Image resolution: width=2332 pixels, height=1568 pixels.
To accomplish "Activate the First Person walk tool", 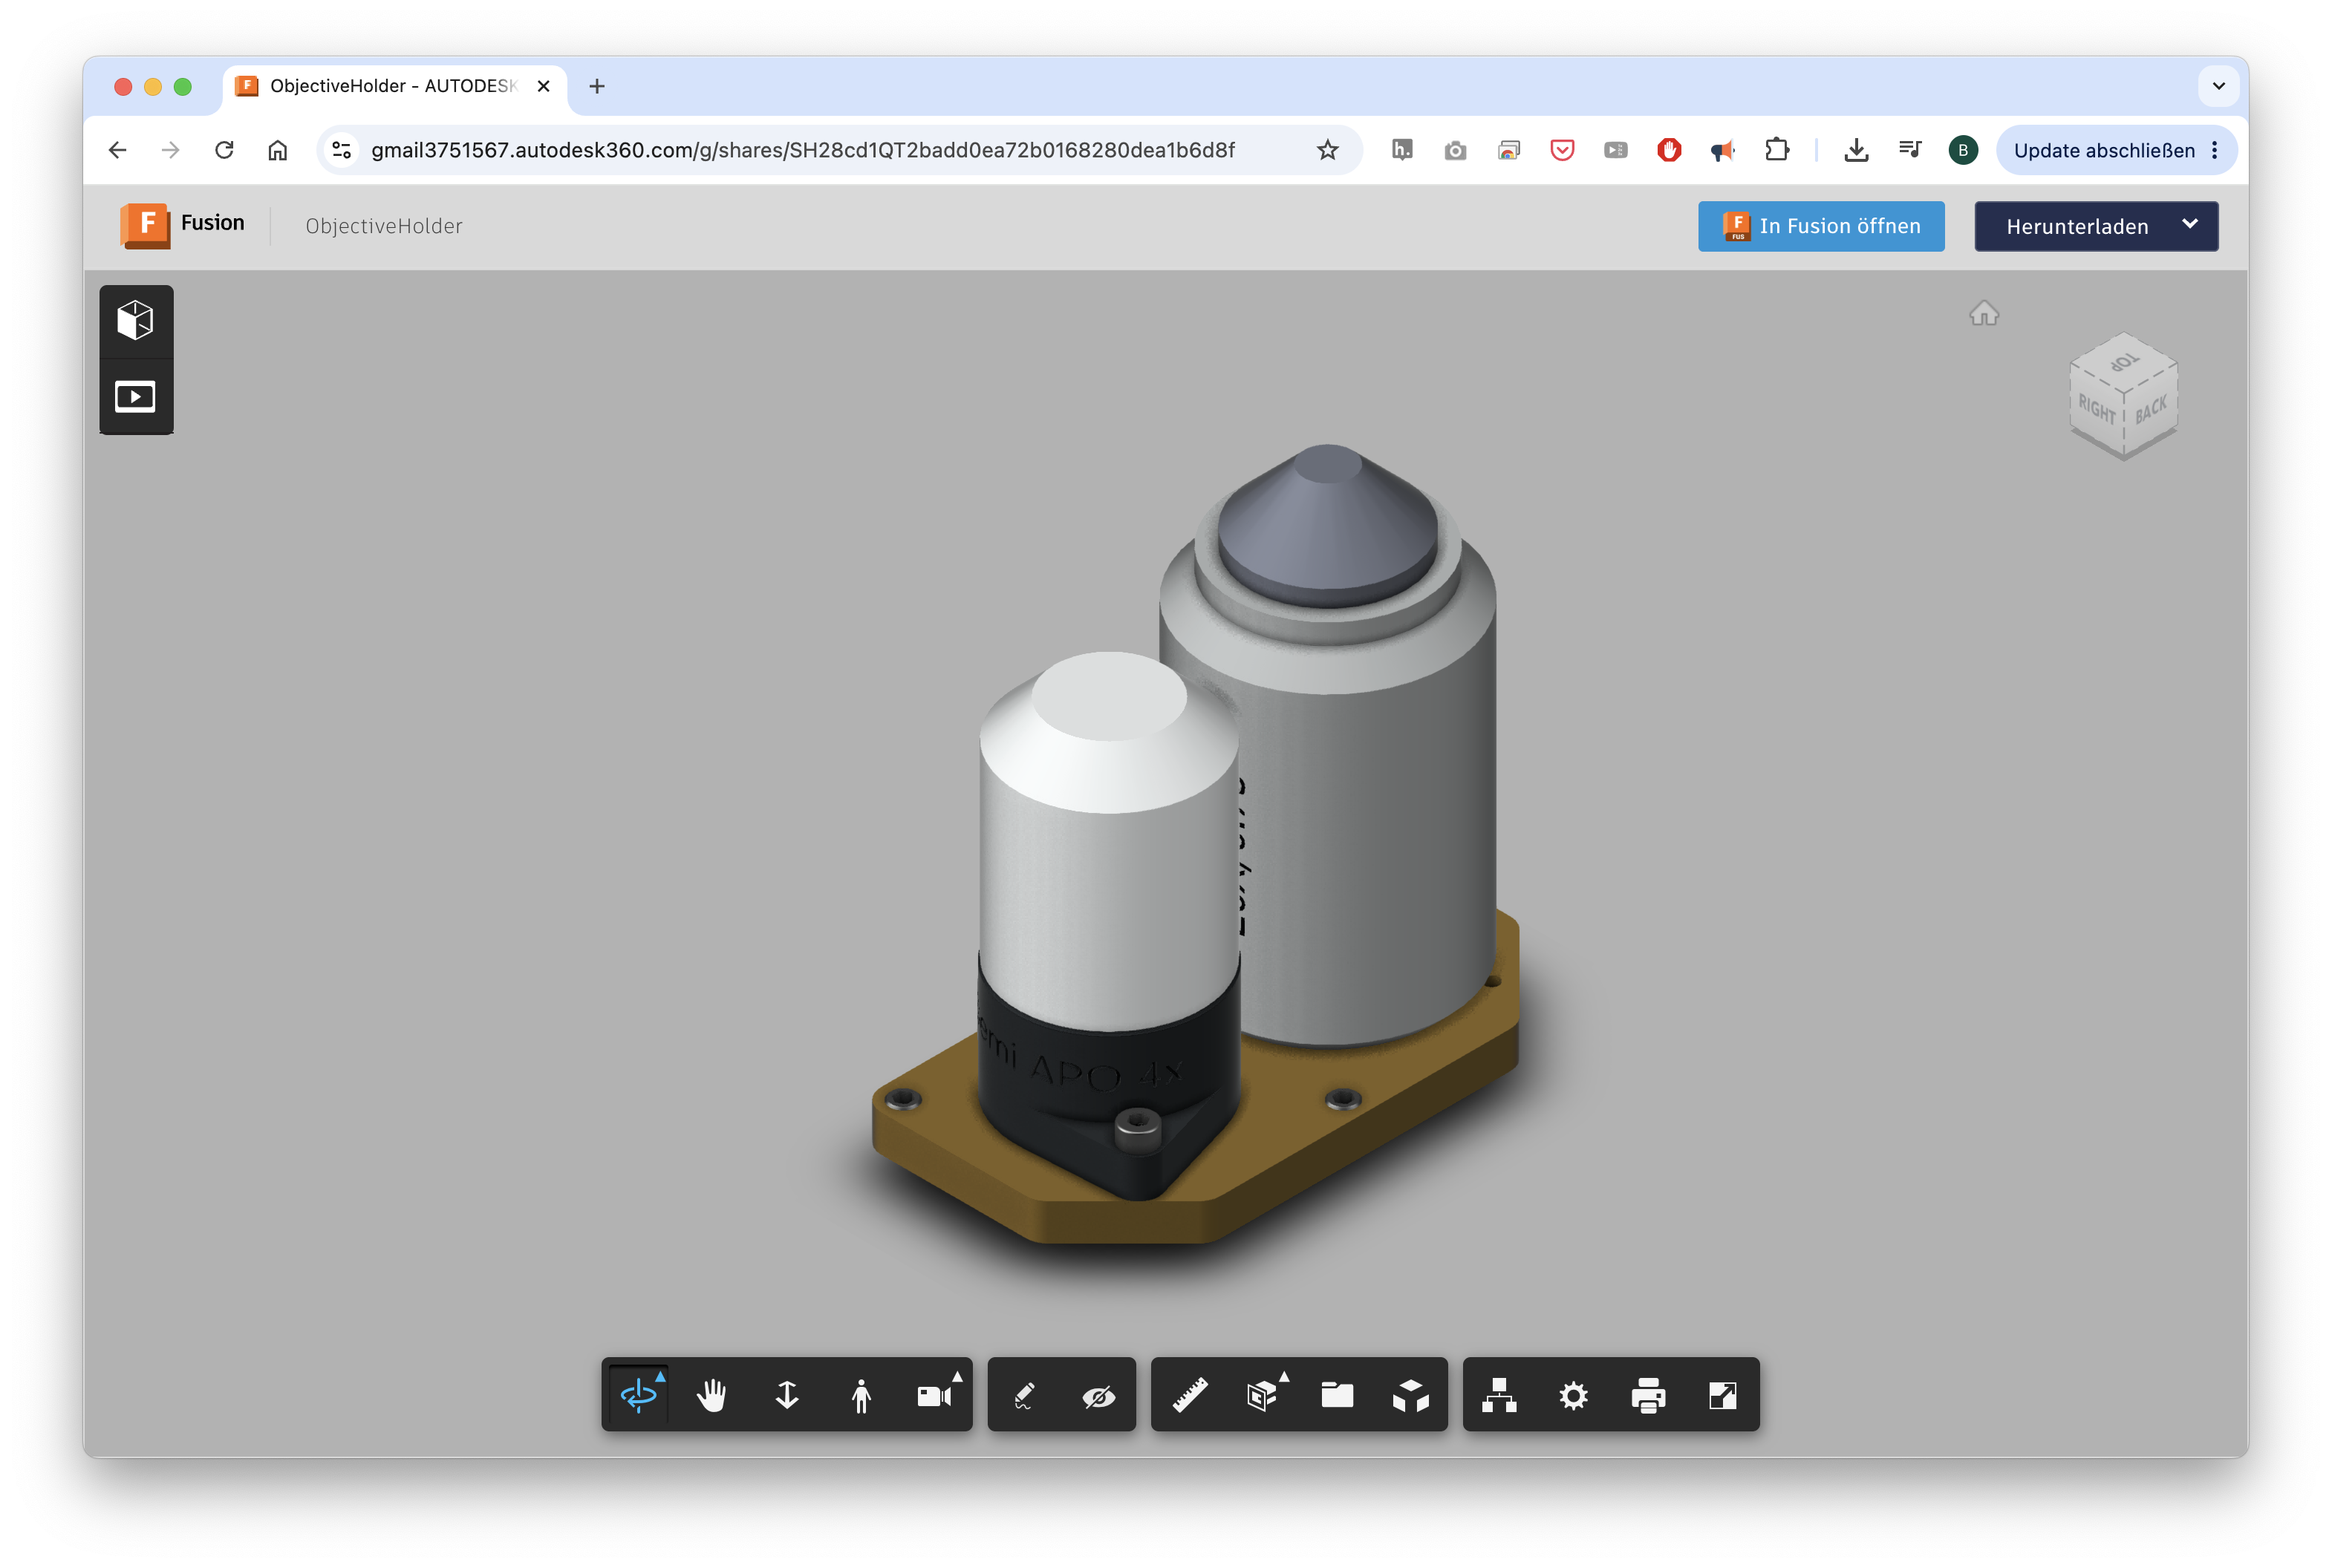I will pos(862,1395).
